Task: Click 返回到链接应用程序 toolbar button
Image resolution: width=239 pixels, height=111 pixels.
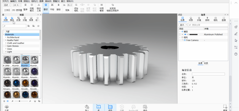Action: pyautogui.click(x=113, y=8)
